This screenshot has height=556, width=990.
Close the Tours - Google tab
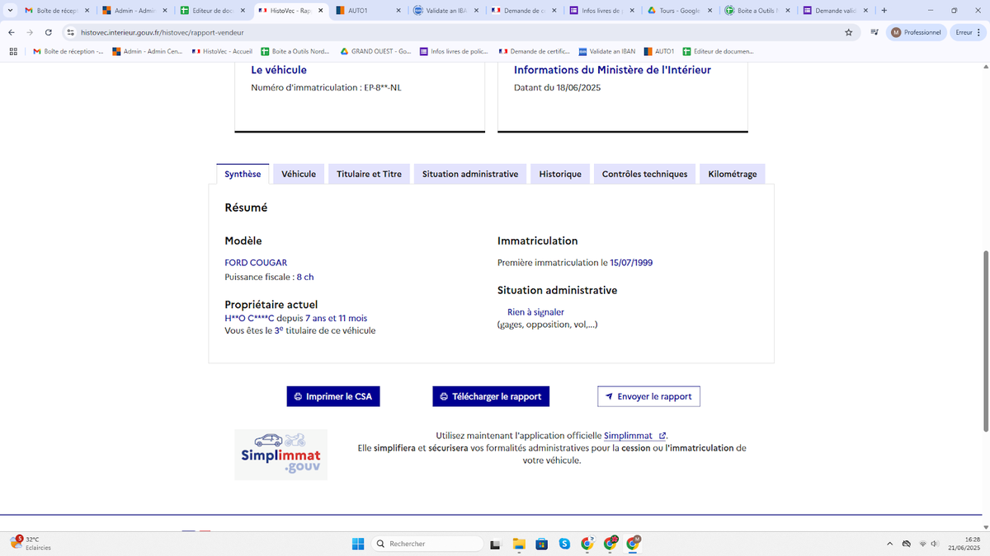(709, 11)
